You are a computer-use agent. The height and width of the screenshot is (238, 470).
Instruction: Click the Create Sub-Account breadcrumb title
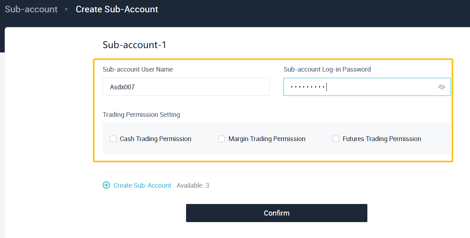click(117, 9)
